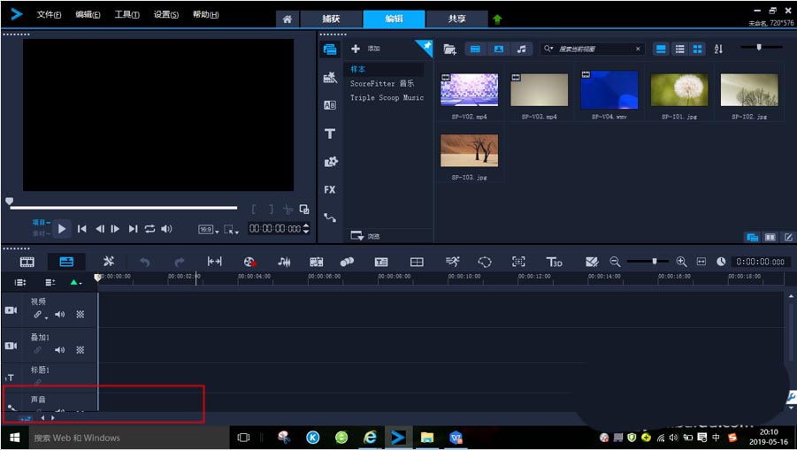This screenshot has width=797, height=450.
Task: Switch to the 捕获 tab
Action: click(331, 19)
